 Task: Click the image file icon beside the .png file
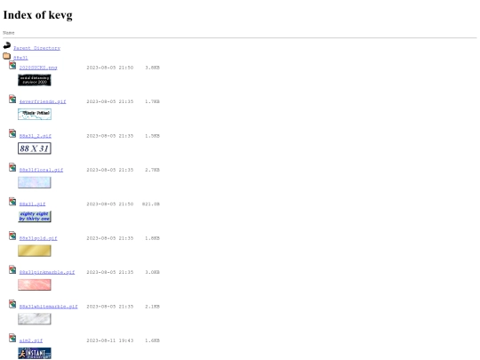click(x=12, y=65)
